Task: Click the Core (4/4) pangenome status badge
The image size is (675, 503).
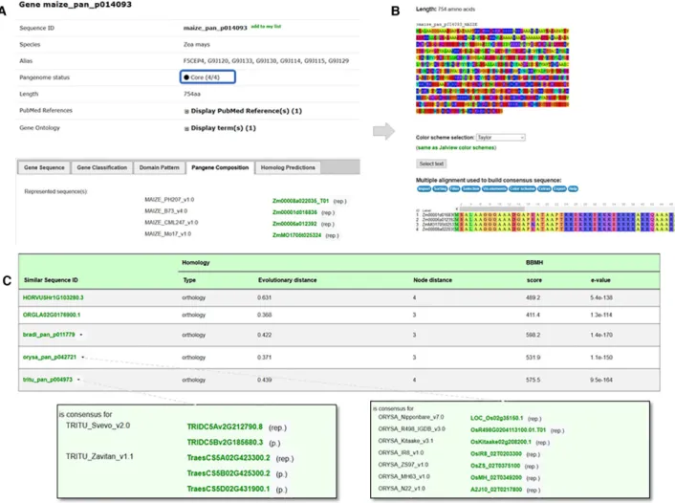Action: (x=207, y=77)
